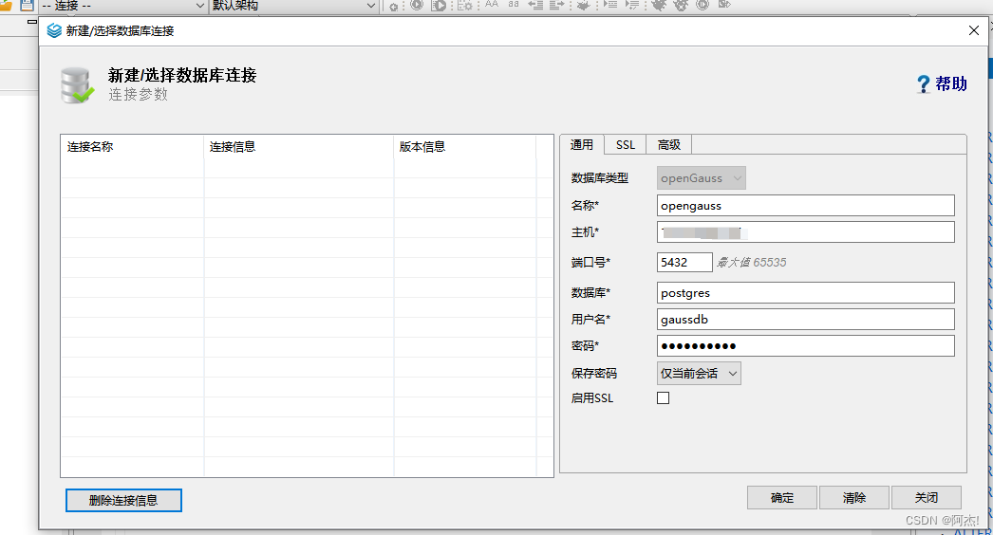This screenshot has width=993, height=535.
Task: Click the 数据库 field containing postgres
Action: [x=806, y=293]
